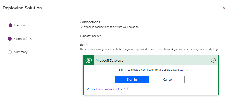Click the Connections section heading

(x=90, y=22)
